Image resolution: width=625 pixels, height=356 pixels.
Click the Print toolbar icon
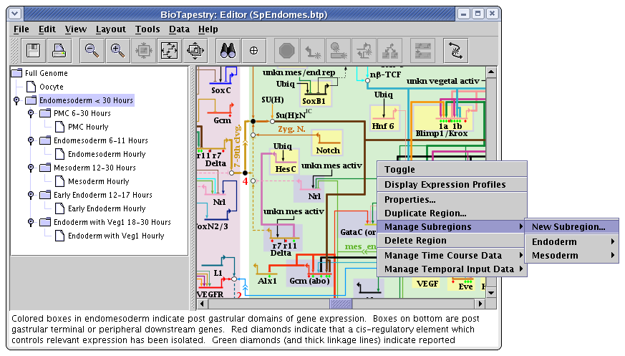pyautogui.click(x=59, y=50)
